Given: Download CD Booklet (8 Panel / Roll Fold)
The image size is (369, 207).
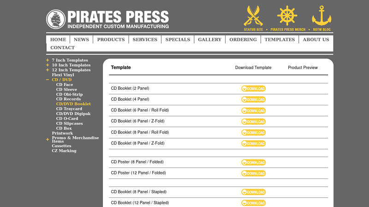Looking at the screenshot, I should tap(253, 132).
